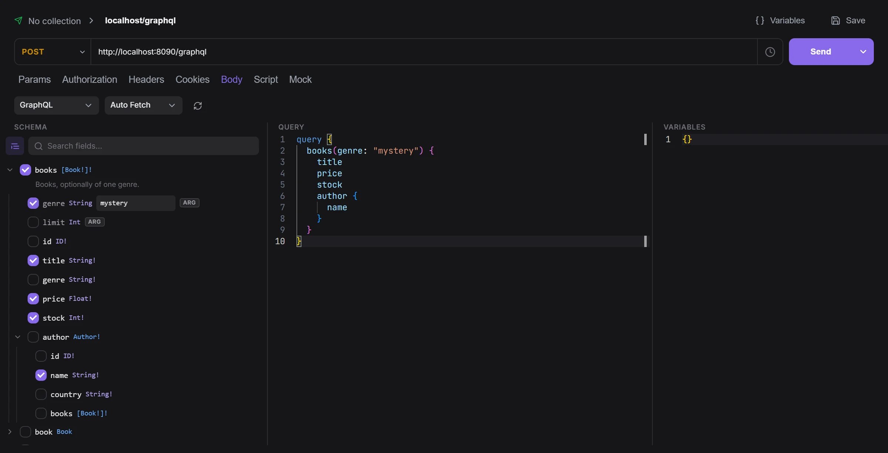Expand the book schema node

tap(10, 432)
